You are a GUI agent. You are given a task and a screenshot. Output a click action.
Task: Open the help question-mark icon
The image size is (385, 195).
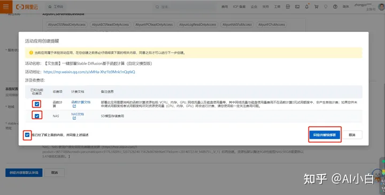click(x=335, y=6)
